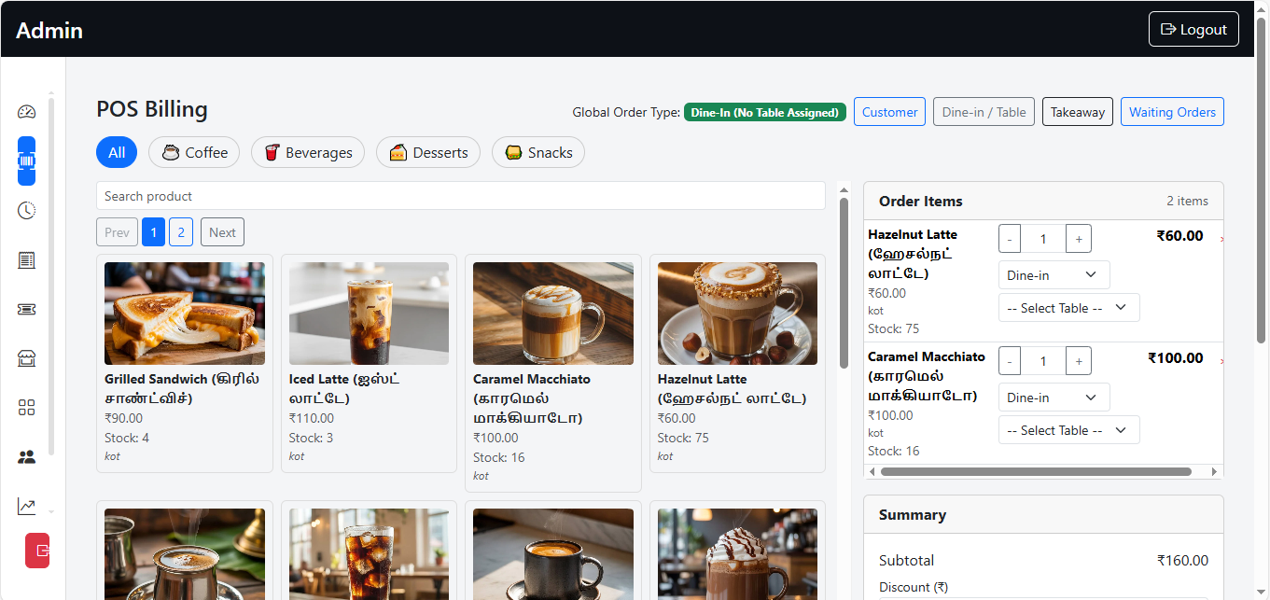1270x600 pixels.
Task: Switch to the Desserts category tab
Action: coord(428,152)
